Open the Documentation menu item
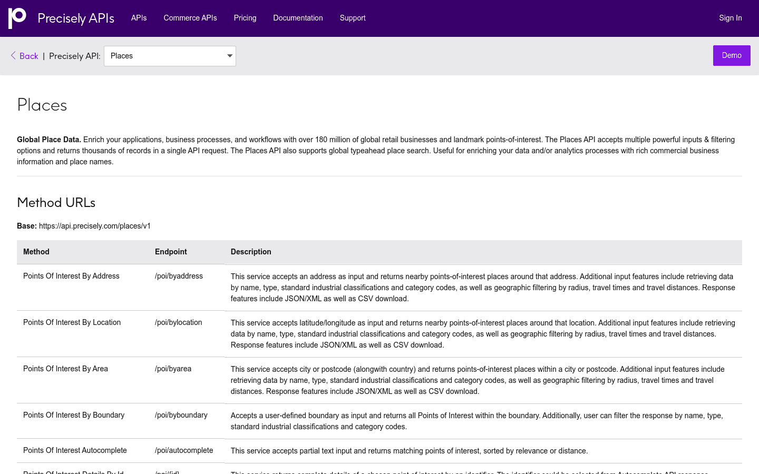The height and width of the screenshot is (474, 759). coord(298,18)
